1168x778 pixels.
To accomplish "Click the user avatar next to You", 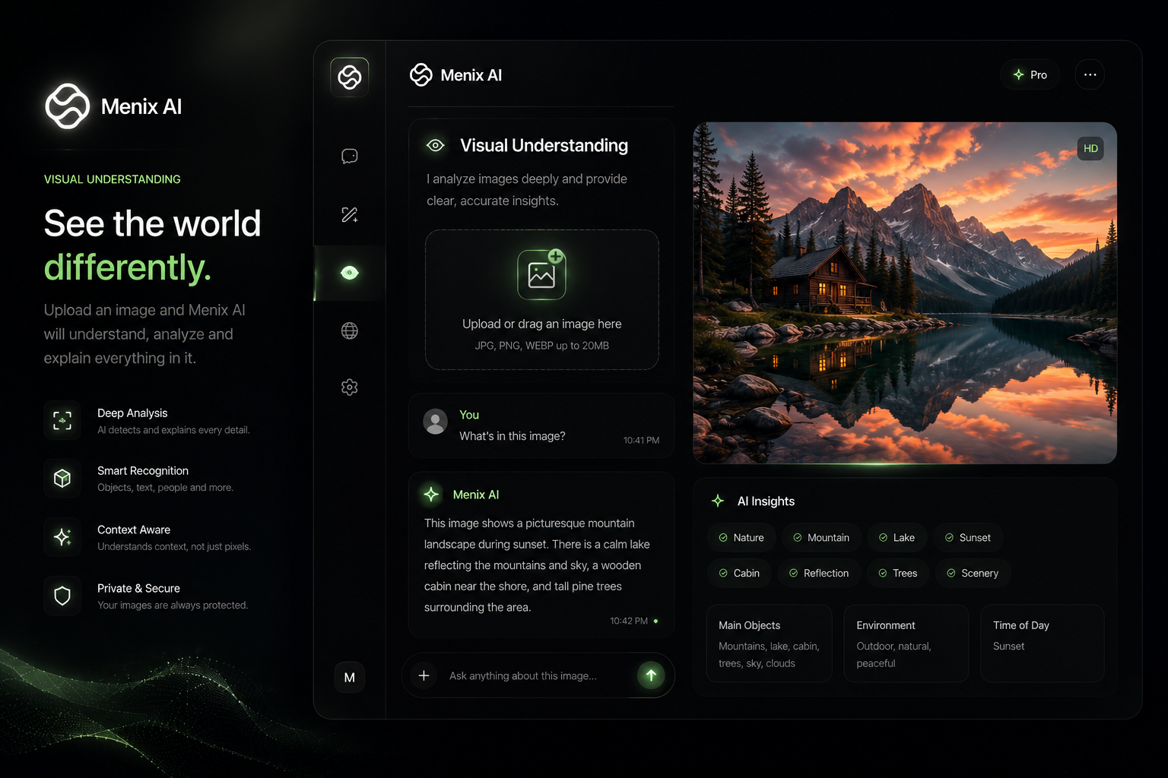I will click(x=436, y=422).
